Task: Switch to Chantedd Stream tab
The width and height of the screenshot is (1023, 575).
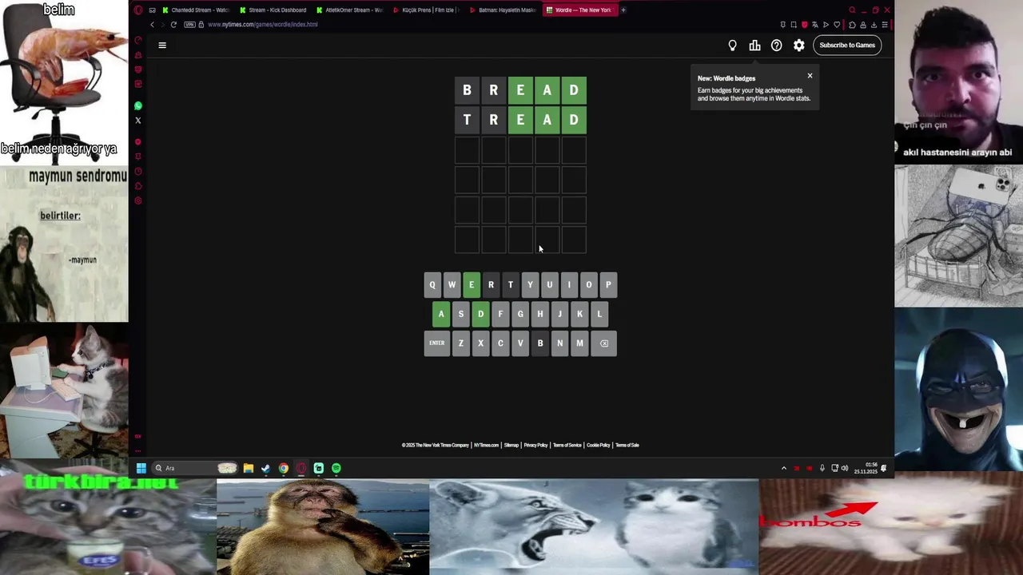Action: [195, 10]
